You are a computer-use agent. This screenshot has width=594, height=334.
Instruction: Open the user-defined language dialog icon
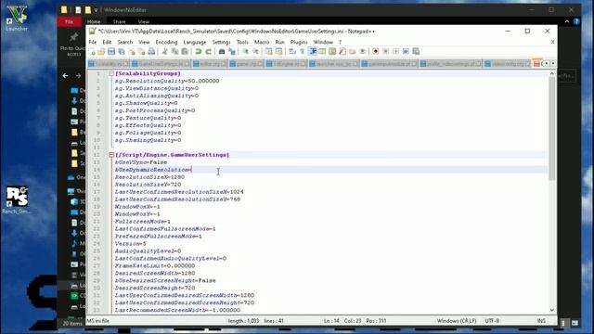322,52
